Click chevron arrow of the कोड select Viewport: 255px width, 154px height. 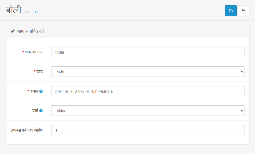tap(242, 72)
